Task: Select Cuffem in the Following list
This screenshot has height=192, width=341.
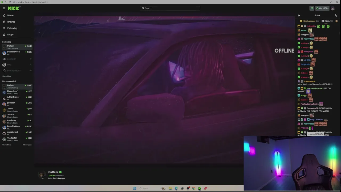Action: pos(17,47)
